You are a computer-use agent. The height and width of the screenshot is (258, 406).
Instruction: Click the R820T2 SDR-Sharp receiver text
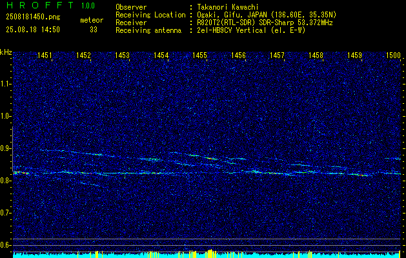coord(265,23)
